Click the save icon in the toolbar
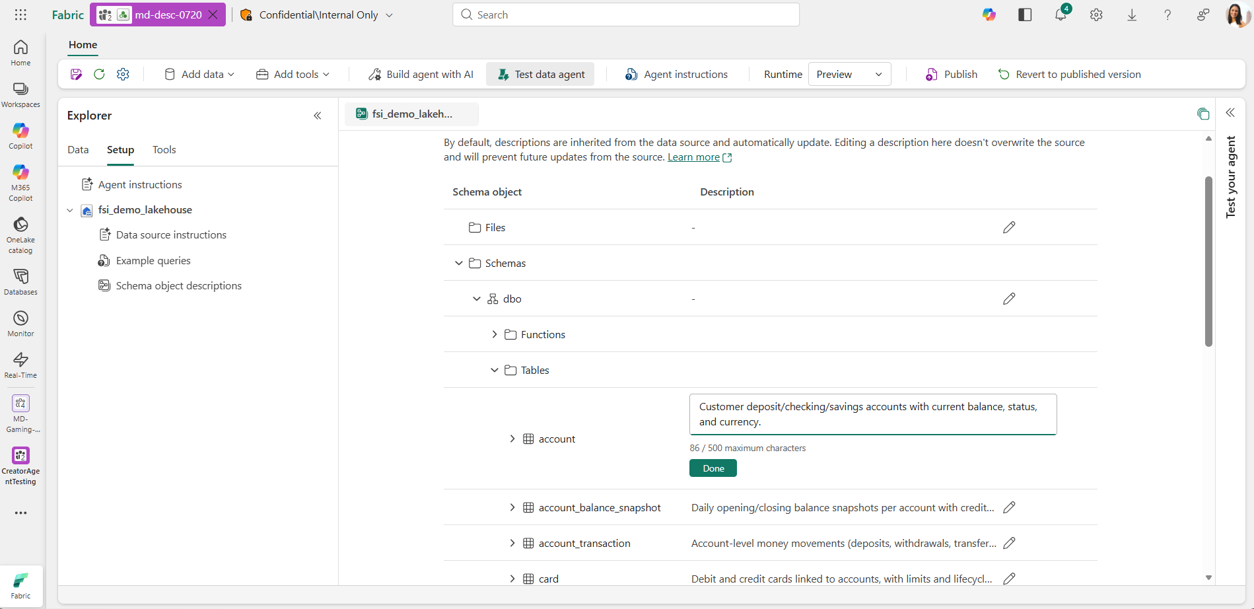This screenshot has height=609, width=1254. click(77, 75)
